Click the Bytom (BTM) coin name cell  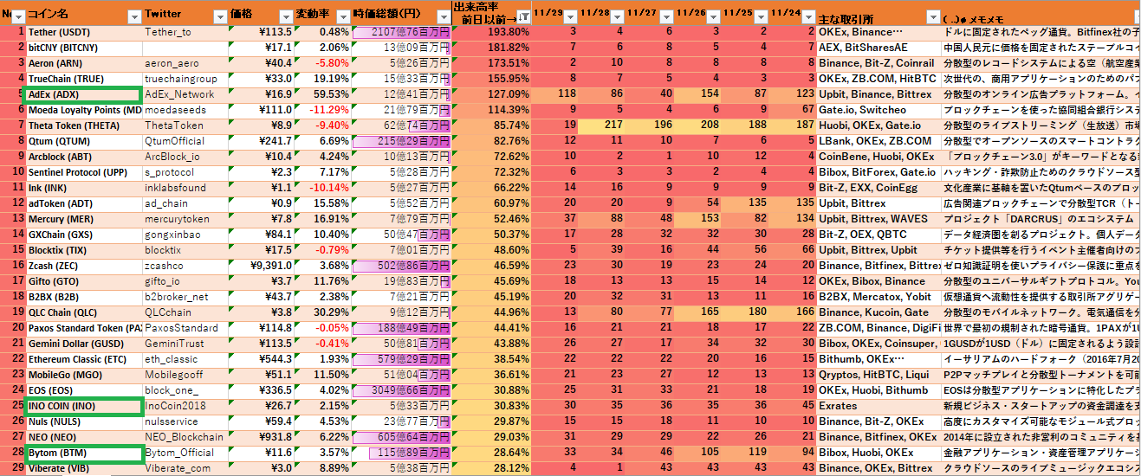83,453
